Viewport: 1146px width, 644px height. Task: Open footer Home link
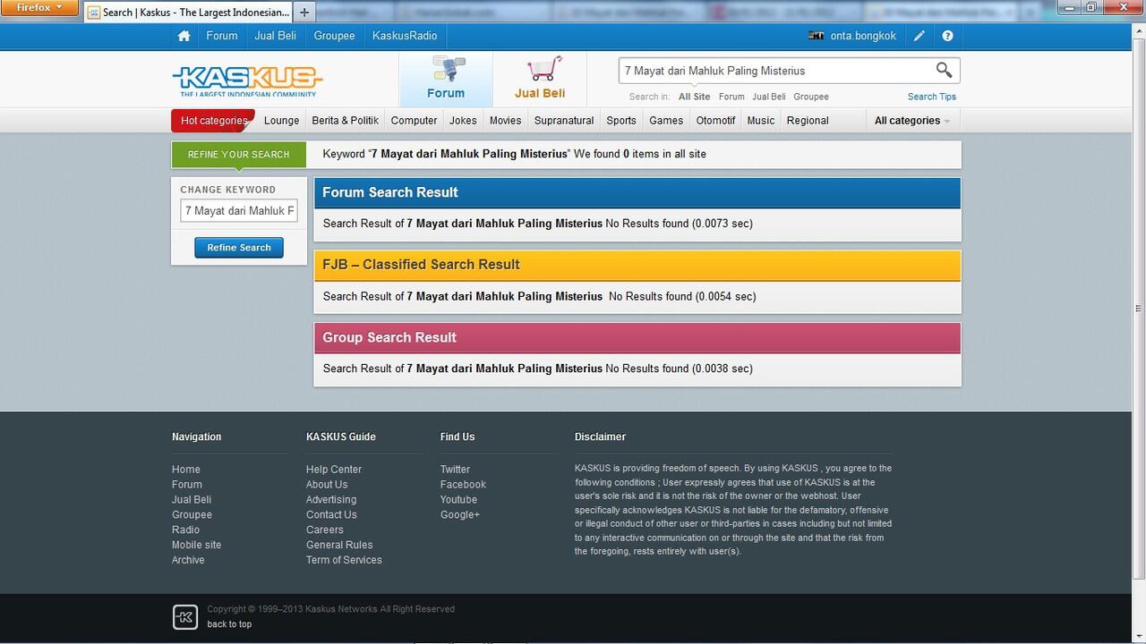point(186,470)
